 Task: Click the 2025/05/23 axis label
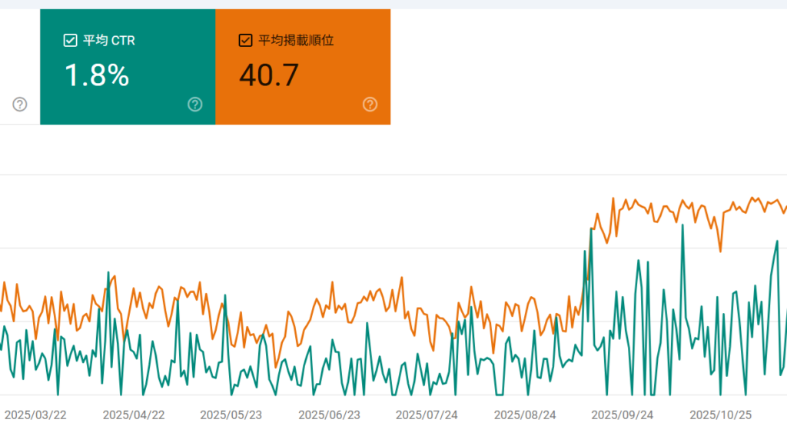pos(230,414)
